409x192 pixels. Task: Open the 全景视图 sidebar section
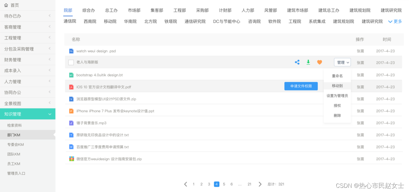28,103
